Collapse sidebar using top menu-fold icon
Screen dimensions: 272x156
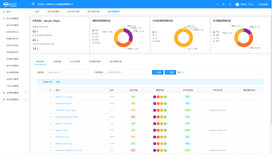(x=33, y=4)
